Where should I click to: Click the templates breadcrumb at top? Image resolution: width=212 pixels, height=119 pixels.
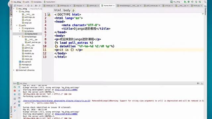36,2
